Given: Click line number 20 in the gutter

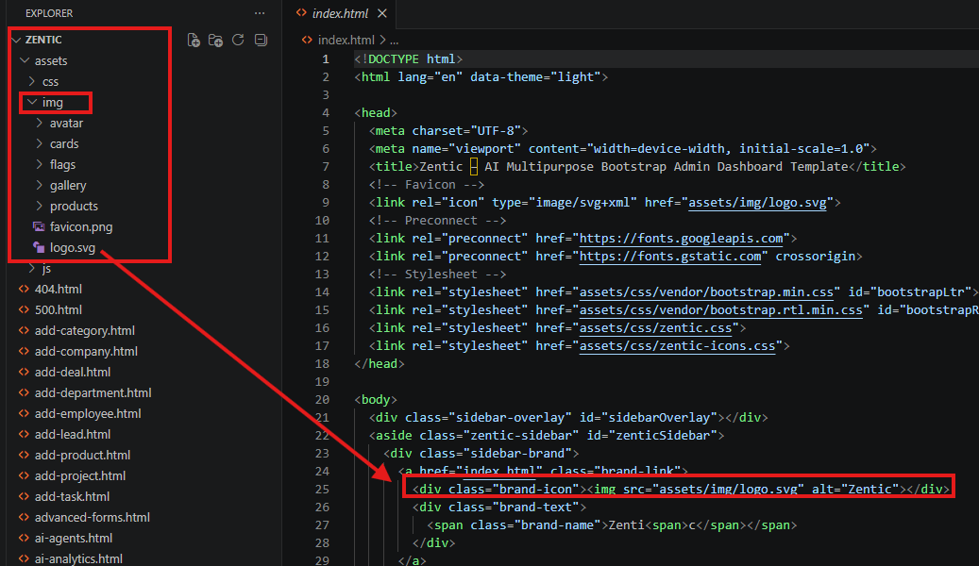Looking at the screenshot, I should click(x=322, y=399).
